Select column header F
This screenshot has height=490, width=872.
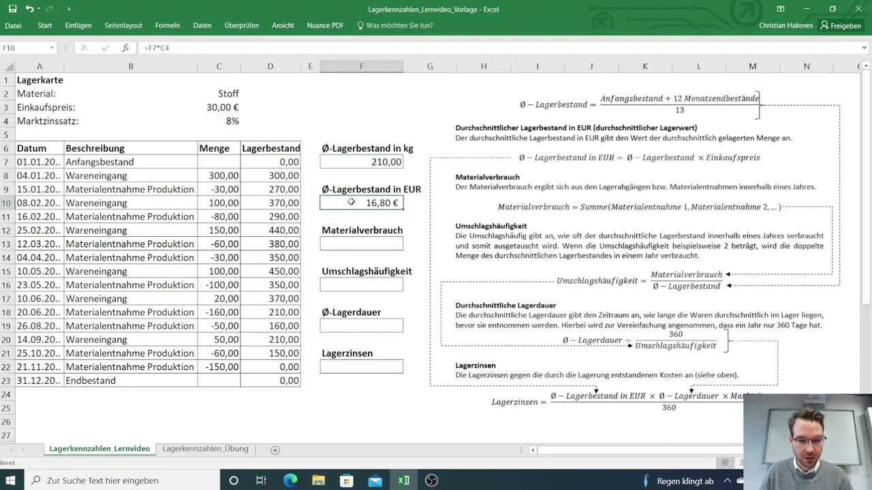pyautogui.click(x=361, y=66)
